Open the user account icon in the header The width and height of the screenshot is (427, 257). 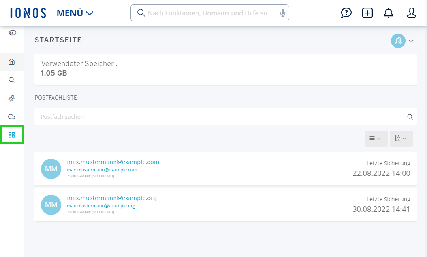[x=411, y=13]
